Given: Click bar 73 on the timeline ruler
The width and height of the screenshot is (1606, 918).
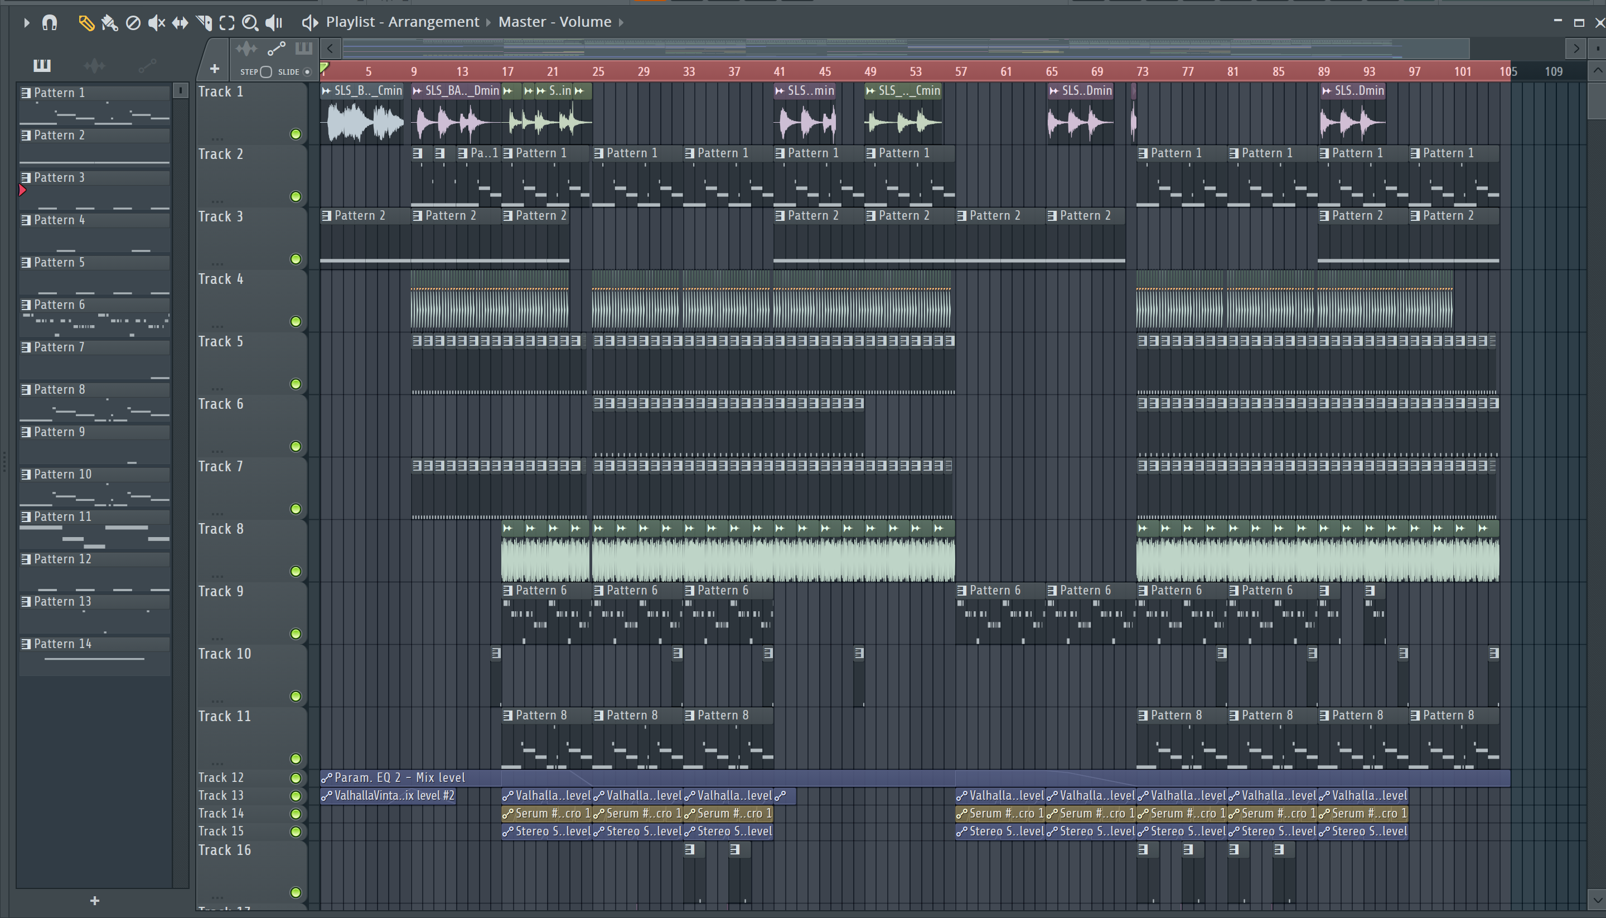Looking at the screenshot, I should tap(1143, 71).
